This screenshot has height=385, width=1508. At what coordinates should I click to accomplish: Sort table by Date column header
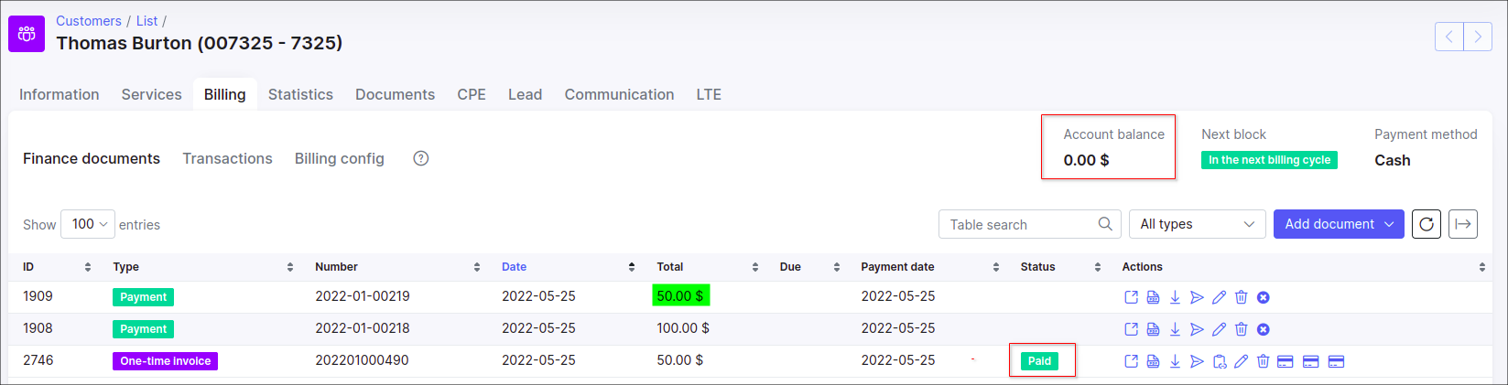(514, 267)
